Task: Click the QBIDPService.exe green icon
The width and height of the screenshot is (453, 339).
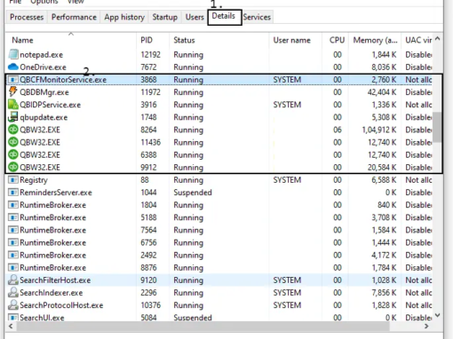Action: point(13,105)
